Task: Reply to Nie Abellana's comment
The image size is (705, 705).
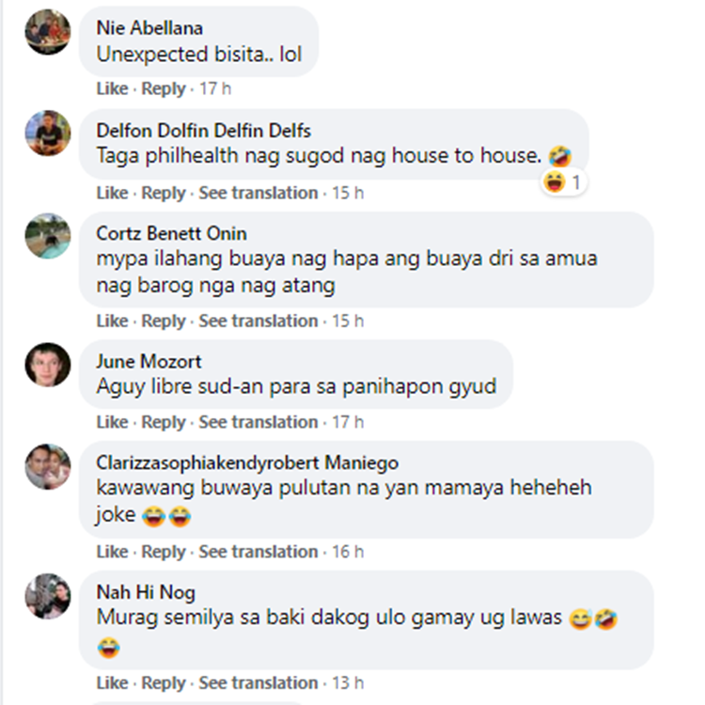Action: pyautogui.click(x=164, y=88)
